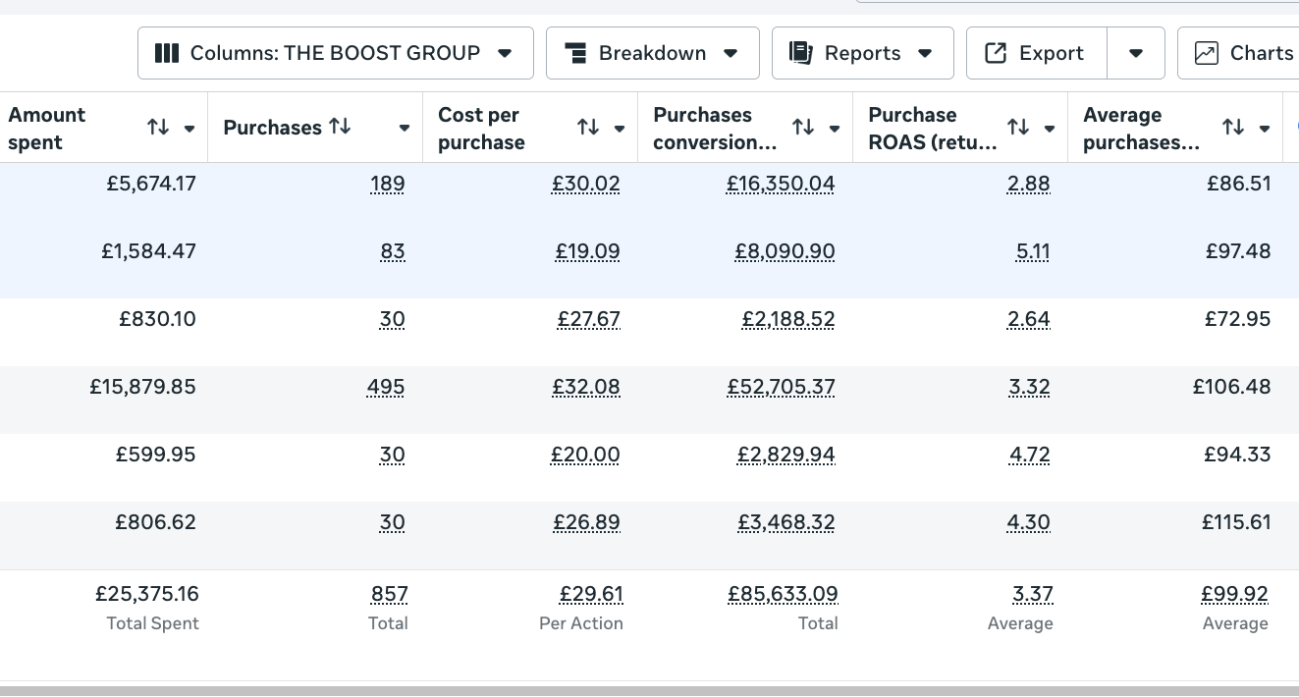This screenshot has width=1299, height=697.
Task: Click the Breakdown stacked-bars icon
Action: coord(577,53)
